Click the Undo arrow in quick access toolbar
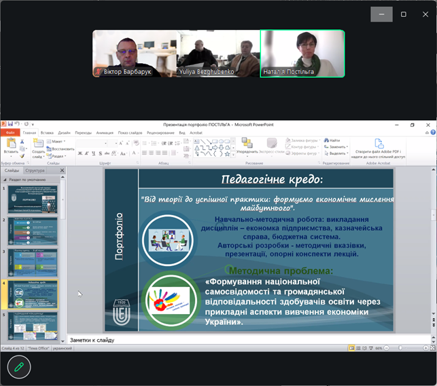The height and width of the screenshot is (386, 437). (17, 123)
